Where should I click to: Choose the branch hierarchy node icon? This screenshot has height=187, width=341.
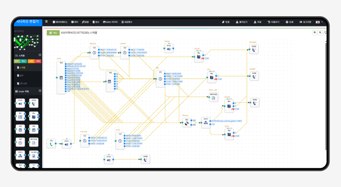pos(20,155)
